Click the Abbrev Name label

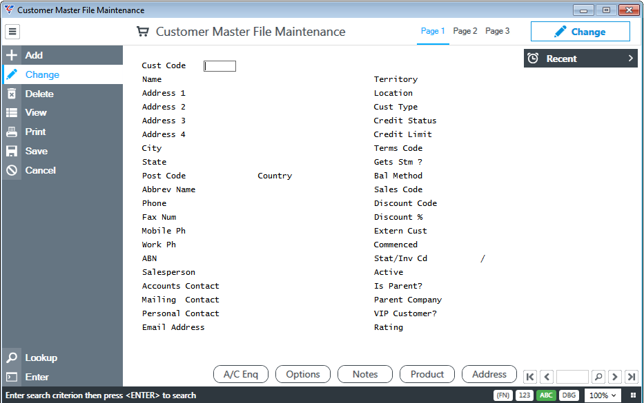168,189
